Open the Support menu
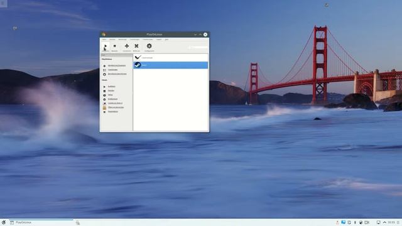 click(x=159, y=40)
